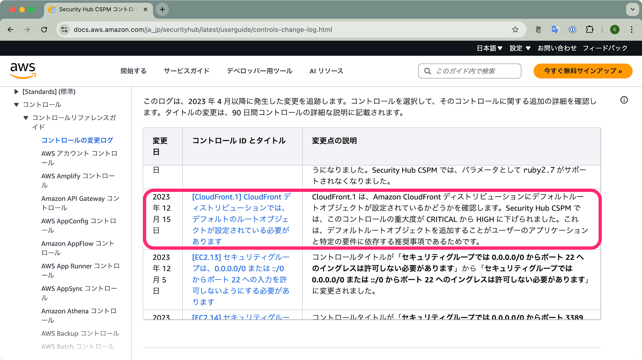642x360 pixels.
Task: Open AWS AppConfig コントロール page
Action: pos(79,225)
